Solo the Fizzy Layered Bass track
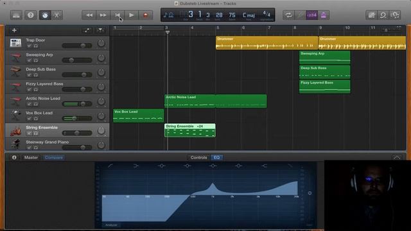Viewport: 411px width, 231px height. click(36, 90)
